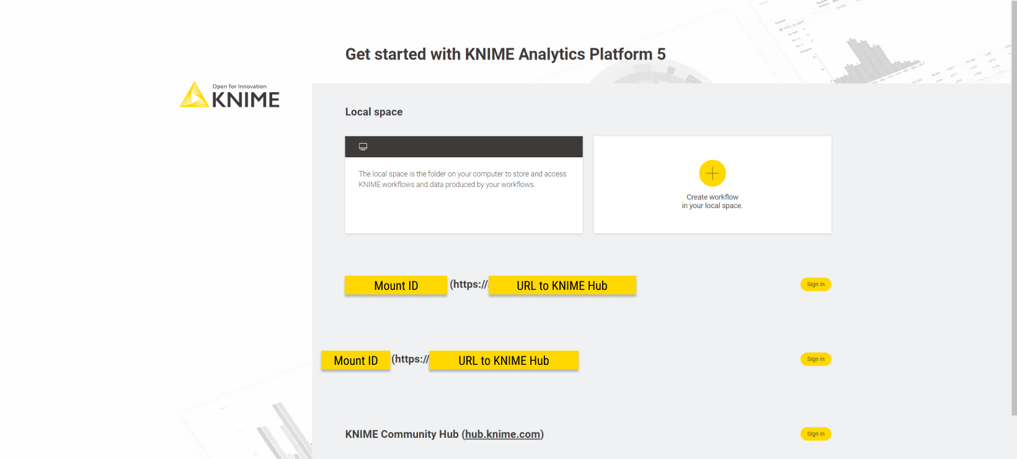Click the upper Mount ID yellow label
Screen dimensions: 1017x459
(396, 286)
